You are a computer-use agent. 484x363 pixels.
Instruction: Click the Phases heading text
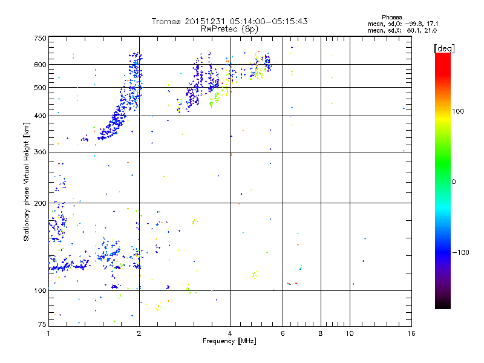click(391, 18)
